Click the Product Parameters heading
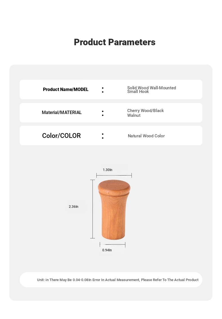The height and width of the screenshot is (319, 222). 114,42
